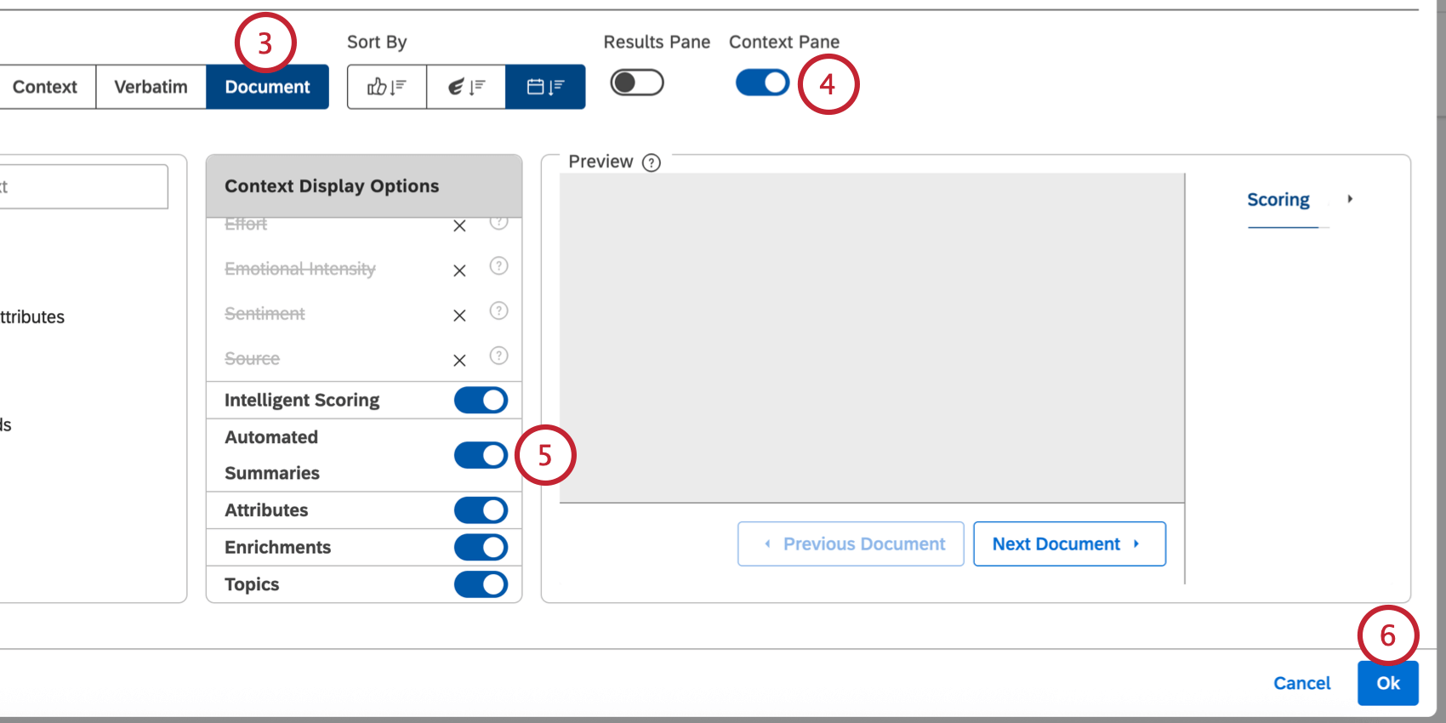Click the help icon beside Preview
1446x723 pixels.
pyautogui.click(x=651, y=162)
